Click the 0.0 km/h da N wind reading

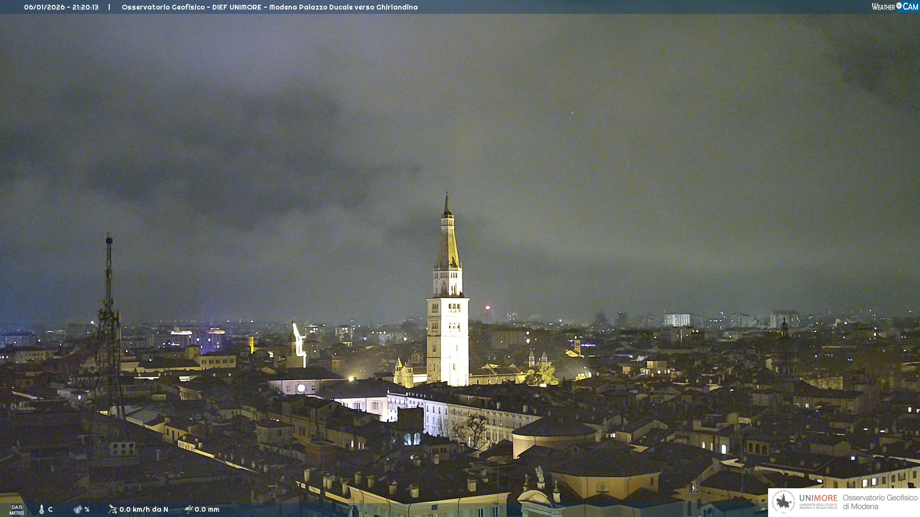(x=144, y=509)
